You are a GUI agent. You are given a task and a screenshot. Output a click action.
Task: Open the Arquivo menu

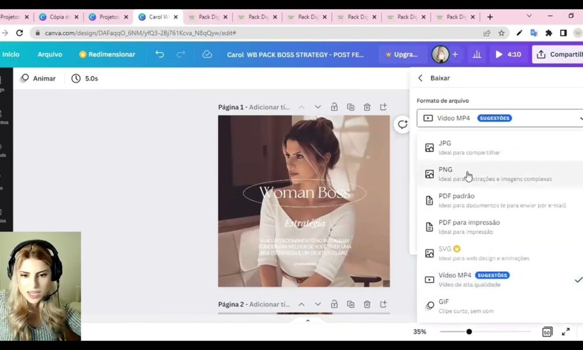(x=50, y=54)
